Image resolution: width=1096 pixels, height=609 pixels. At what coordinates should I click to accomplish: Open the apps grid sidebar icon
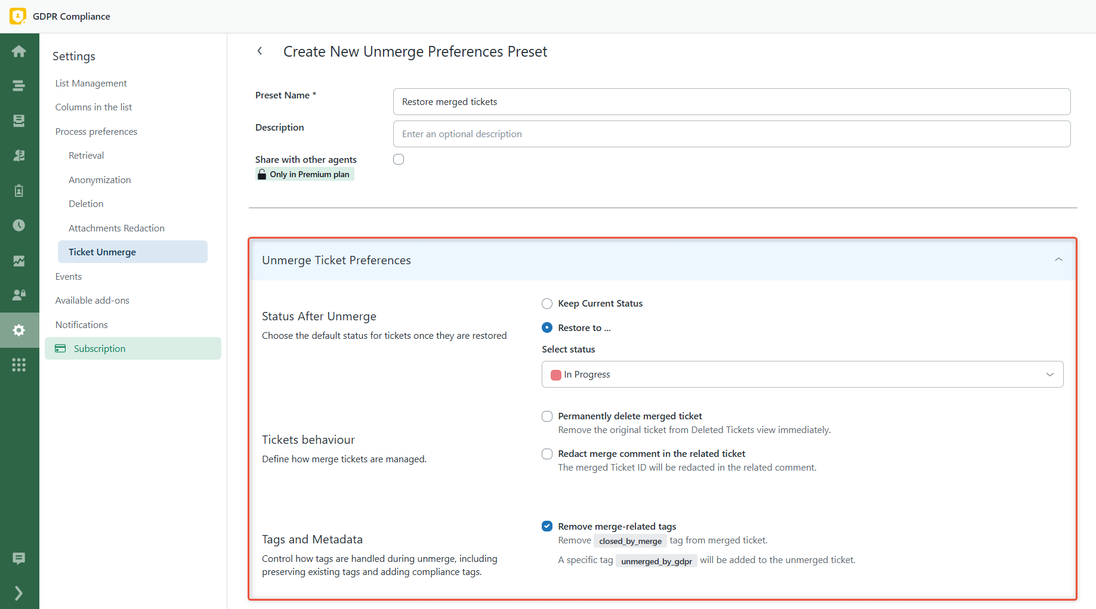[x=19, y=364]
